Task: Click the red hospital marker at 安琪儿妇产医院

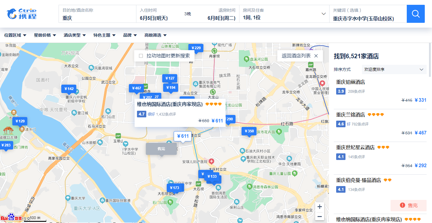Action: point(211,161)
